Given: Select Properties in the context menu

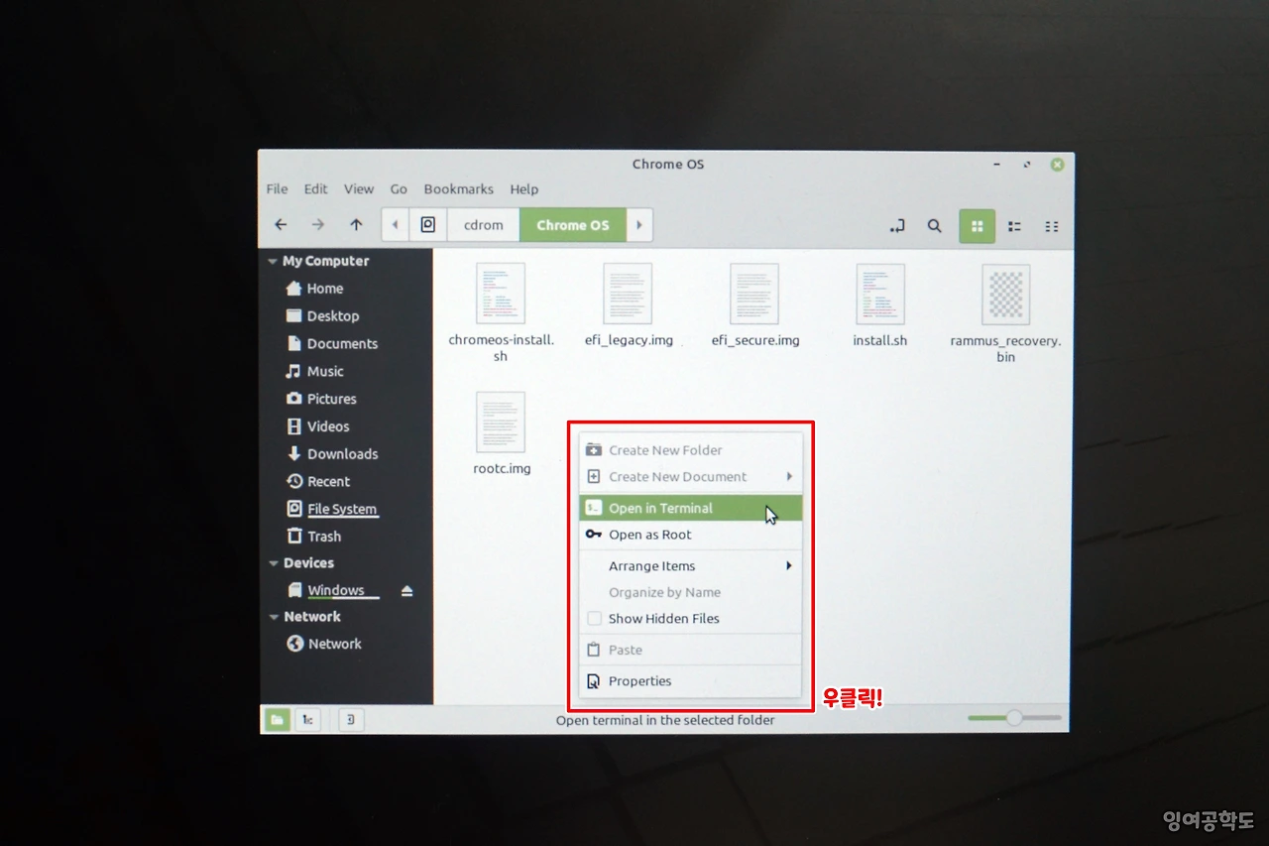Looking at the screenshot, I should (690, 681).
